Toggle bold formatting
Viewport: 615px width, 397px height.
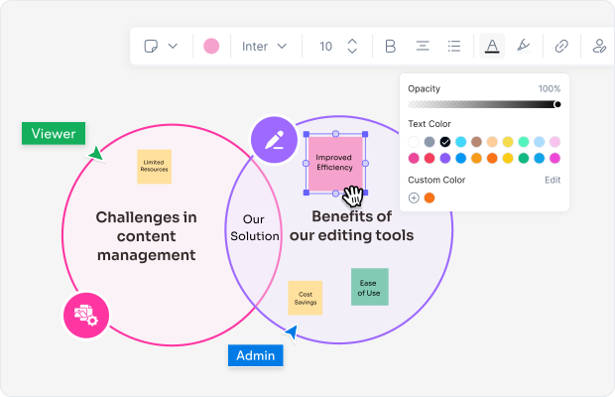click(390, 46)
